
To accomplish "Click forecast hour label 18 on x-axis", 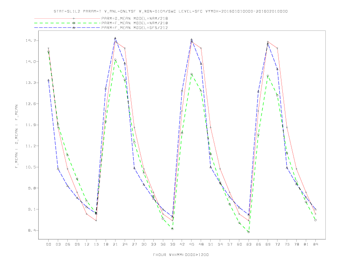I will (106, 244).
